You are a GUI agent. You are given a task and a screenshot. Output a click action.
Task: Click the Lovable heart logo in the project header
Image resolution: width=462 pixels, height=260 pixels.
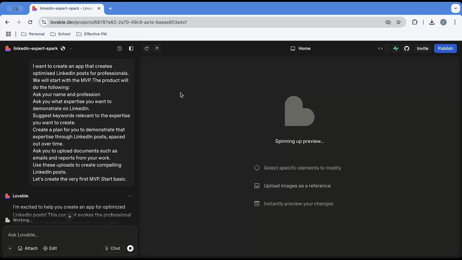(8, 49)
